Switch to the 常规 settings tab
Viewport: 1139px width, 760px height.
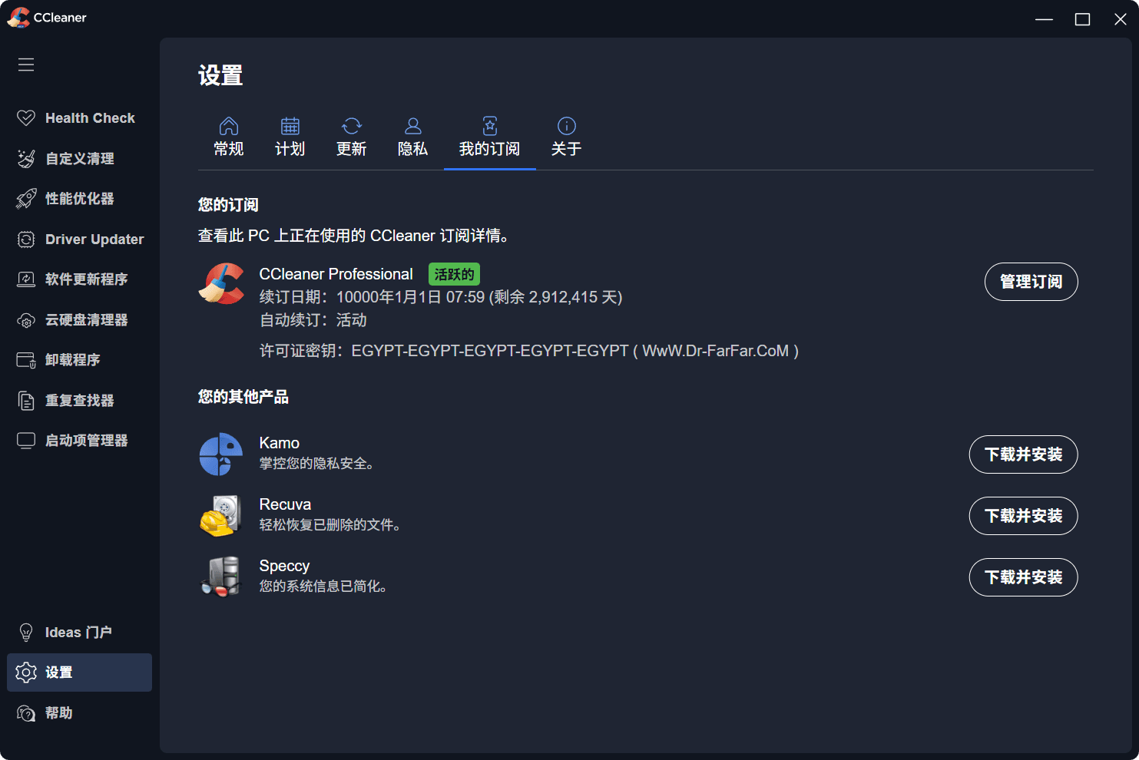click(x=229, y=137)
